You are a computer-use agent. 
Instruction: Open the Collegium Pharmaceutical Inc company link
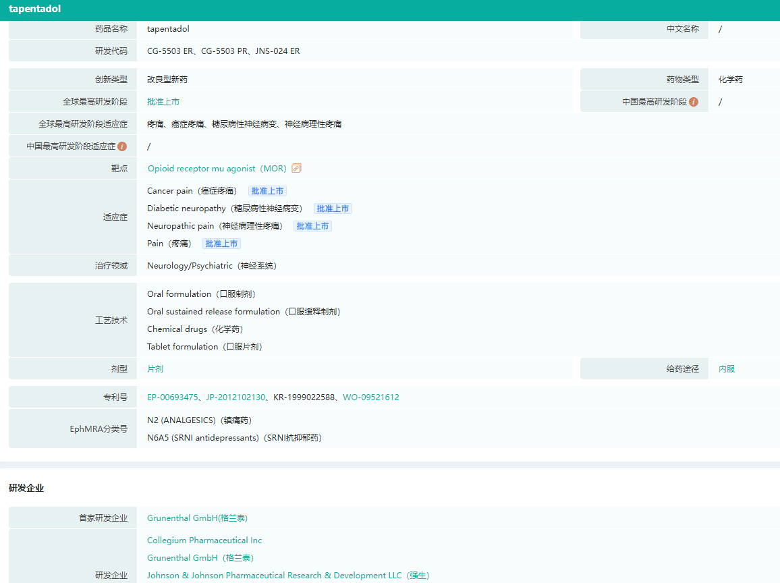[204, 540]
